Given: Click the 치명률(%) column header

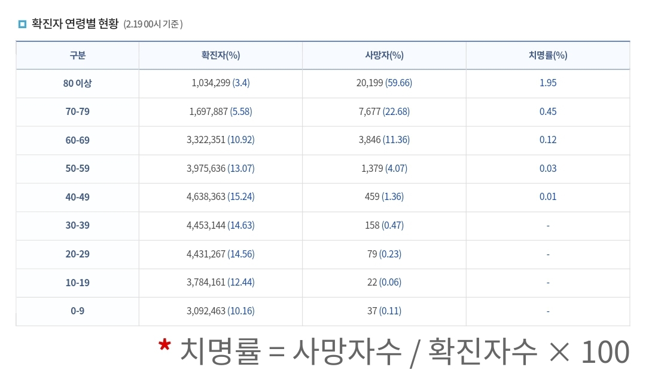Looking at the screenshot, I should 548,55.
